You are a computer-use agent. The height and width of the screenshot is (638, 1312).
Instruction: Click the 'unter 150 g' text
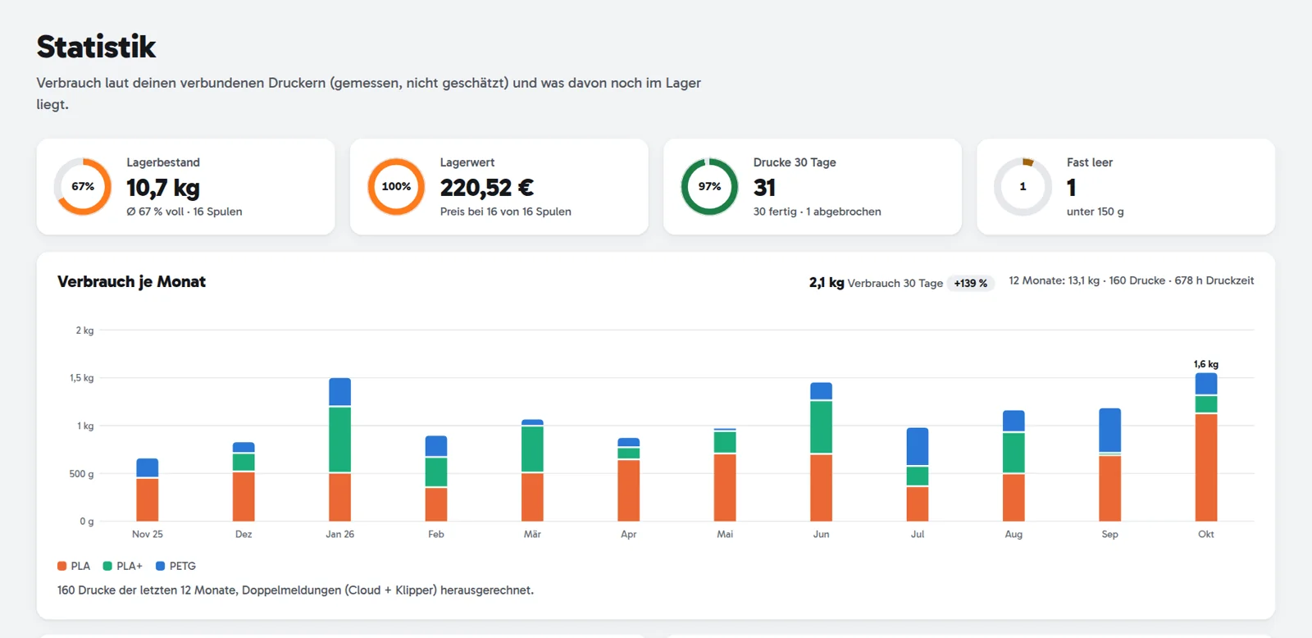(1096, 212)
